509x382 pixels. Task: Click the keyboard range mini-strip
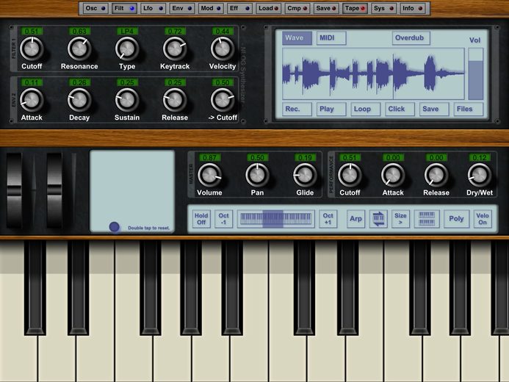(276, 219)
